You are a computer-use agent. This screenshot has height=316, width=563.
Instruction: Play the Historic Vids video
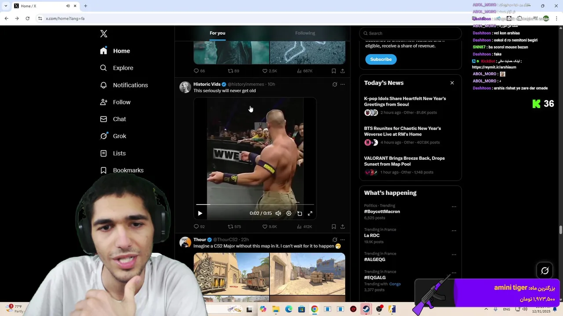coord(200,213)
